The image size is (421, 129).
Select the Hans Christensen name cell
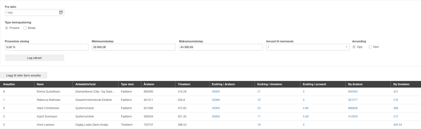48,108
